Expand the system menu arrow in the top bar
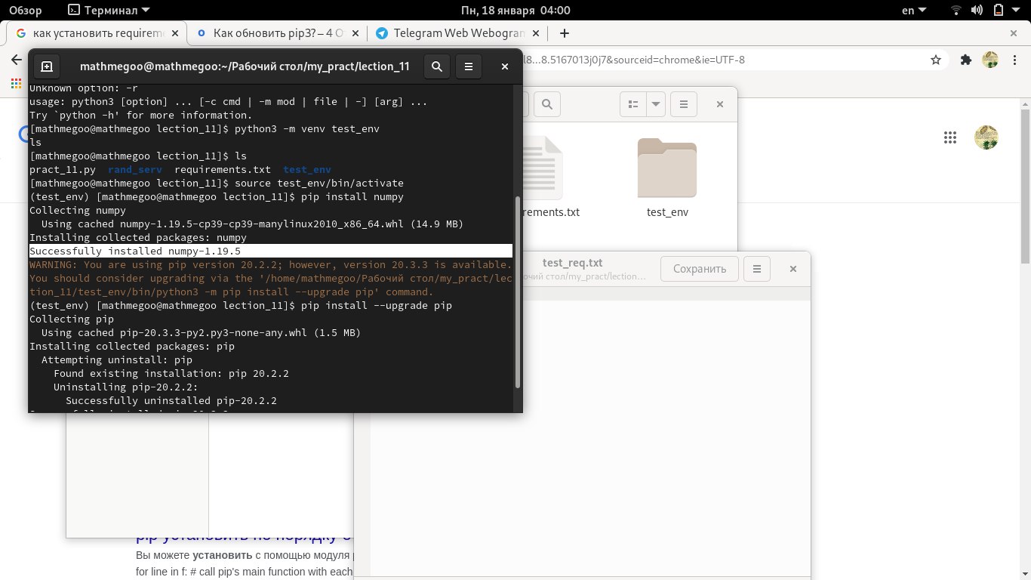 pyautogui.click(x=1016, y=10)
